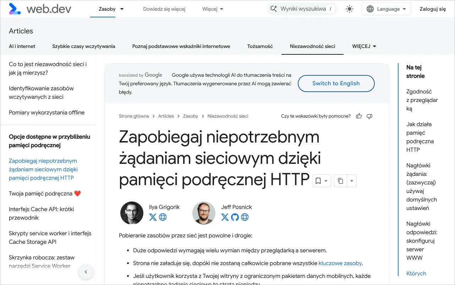
Task: Click the Switch to English button
Action: pyautogui.click(x=336, y=84)
